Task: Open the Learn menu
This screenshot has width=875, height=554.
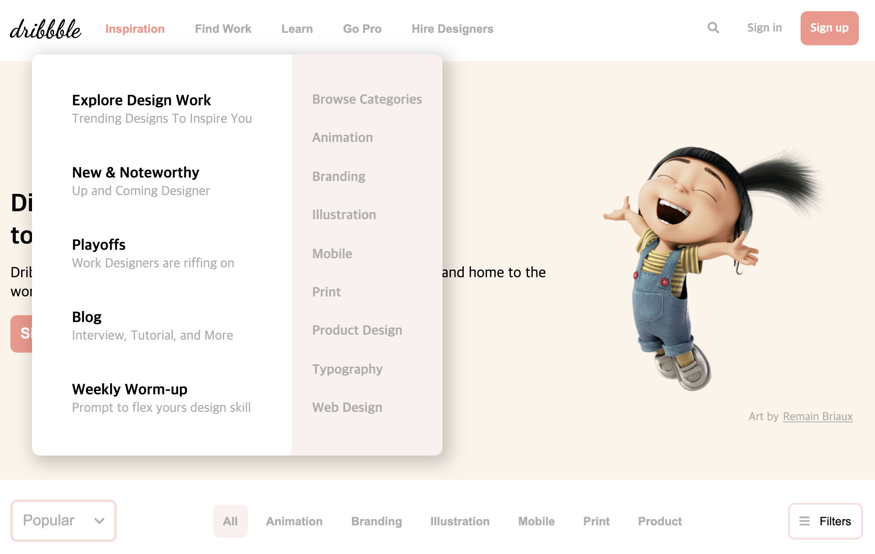Action: point(297,29)
